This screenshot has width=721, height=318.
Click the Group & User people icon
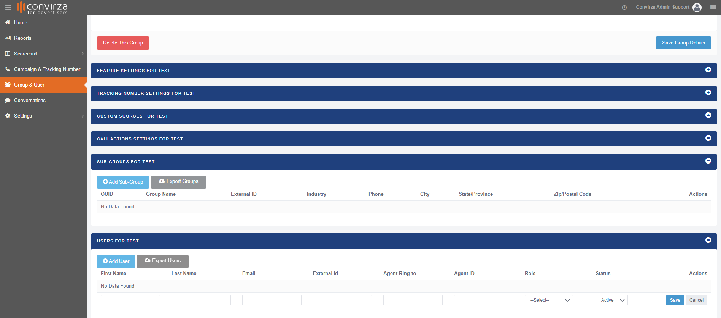point(8,85)
